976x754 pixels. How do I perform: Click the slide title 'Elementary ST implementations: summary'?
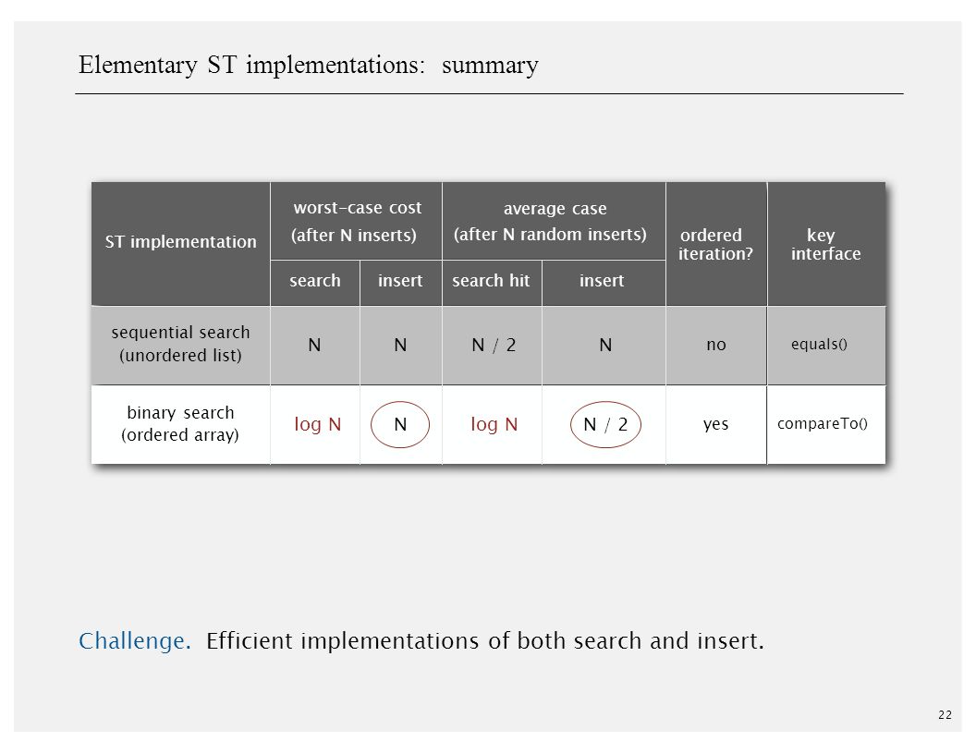pos(308,66)
